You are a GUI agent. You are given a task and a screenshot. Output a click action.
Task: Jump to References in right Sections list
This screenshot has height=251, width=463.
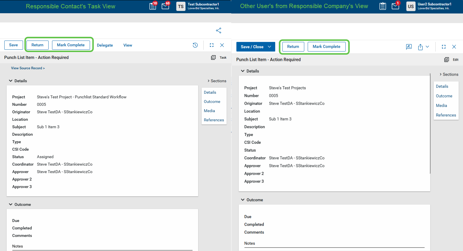click(446, 115)
